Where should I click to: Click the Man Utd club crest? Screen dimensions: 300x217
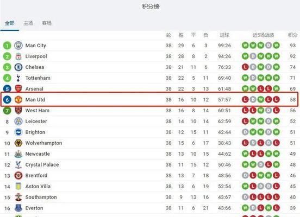tap(18, 99)
